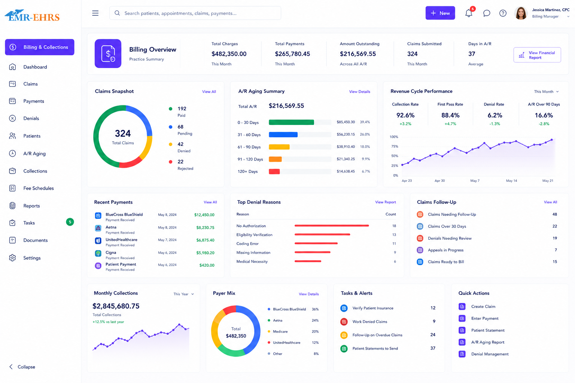Click the Create Claim quick action icon

pos(462,306)
